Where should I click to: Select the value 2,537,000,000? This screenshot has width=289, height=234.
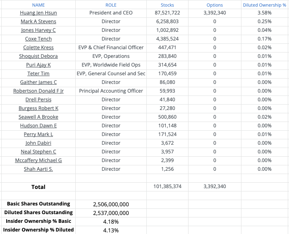(x=111, y=213)
